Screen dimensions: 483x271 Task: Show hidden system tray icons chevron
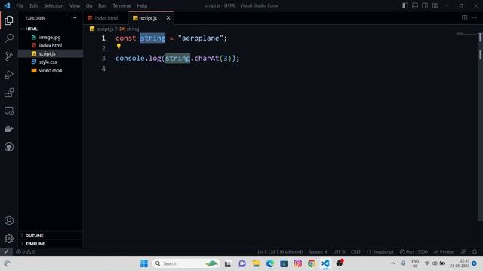pos(393,263)
